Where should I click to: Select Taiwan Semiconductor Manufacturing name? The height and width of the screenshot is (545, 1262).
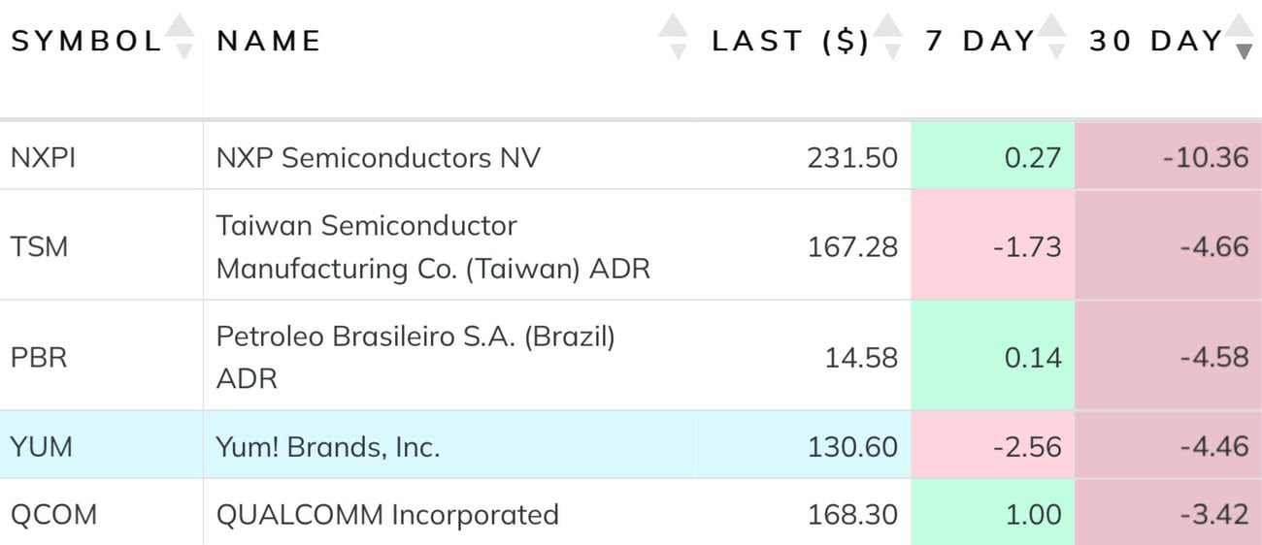click(433, 246)
